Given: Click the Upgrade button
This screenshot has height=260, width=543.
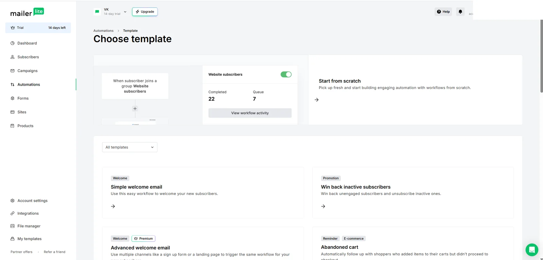Looking at the screenshot, I should 145,12.
